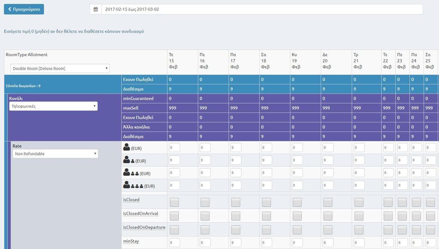Click the Άλλα κανάλια row label
Viewport: 439px width, 249px height.
click(x=136, y=127)
